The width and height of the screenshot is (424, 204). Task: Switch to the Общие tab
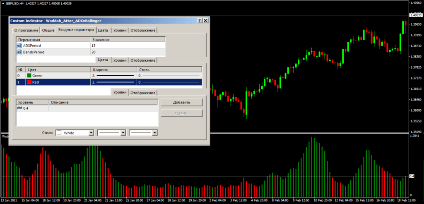coord(48,30)
